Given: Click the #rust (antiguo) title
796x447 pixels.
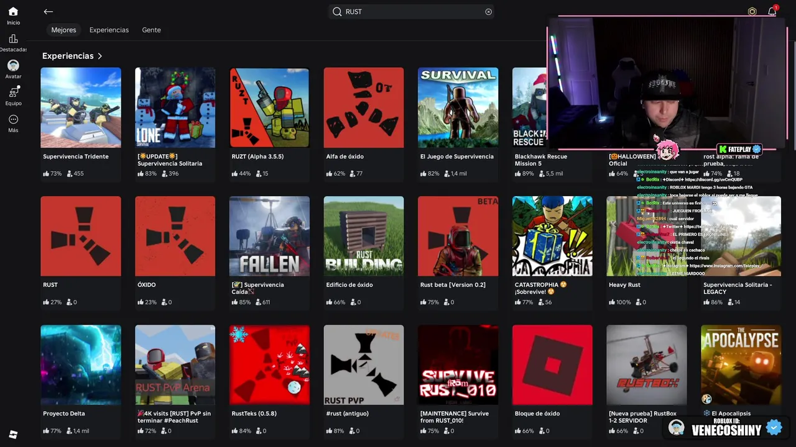Looking at the screenshot, I should 347,413.
